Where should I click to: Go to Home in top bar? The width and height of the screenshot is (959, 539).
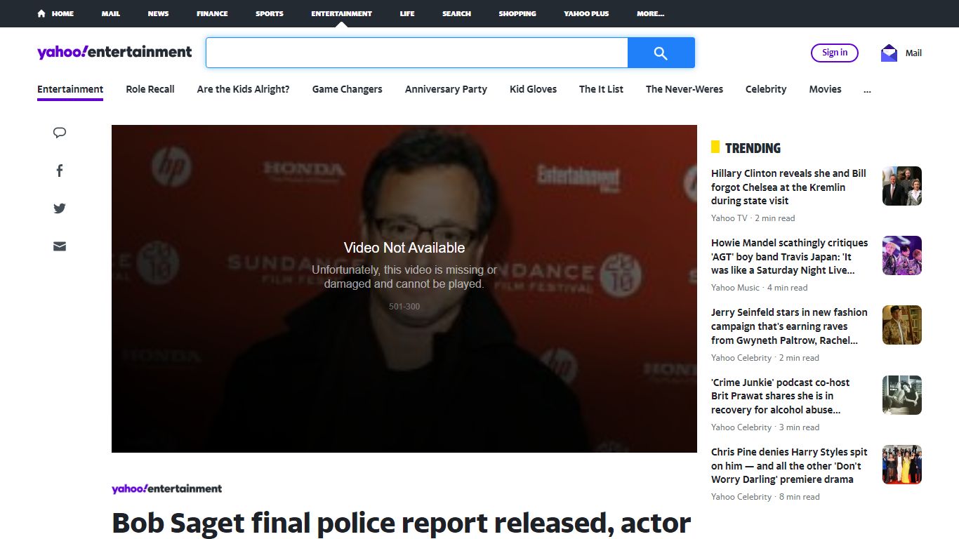pyautogui.click(x=55, y=13)
